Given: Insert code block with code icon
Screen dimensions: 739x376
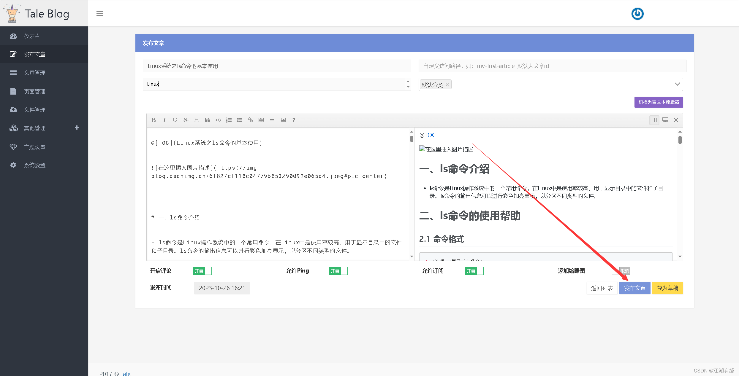Looking at the screenshot, I should coord(218,120).
